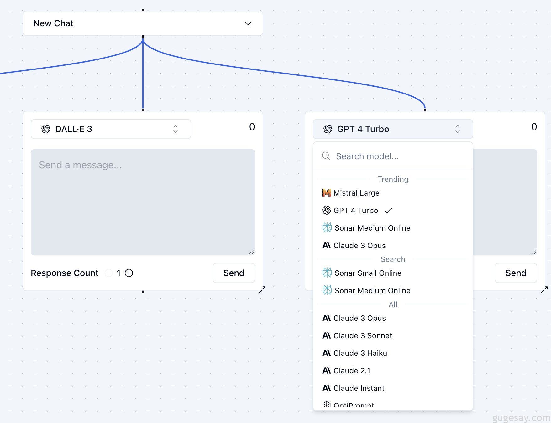Click the All section heading
This screenshot has height=423, width=551.
[x=393, y=304]
